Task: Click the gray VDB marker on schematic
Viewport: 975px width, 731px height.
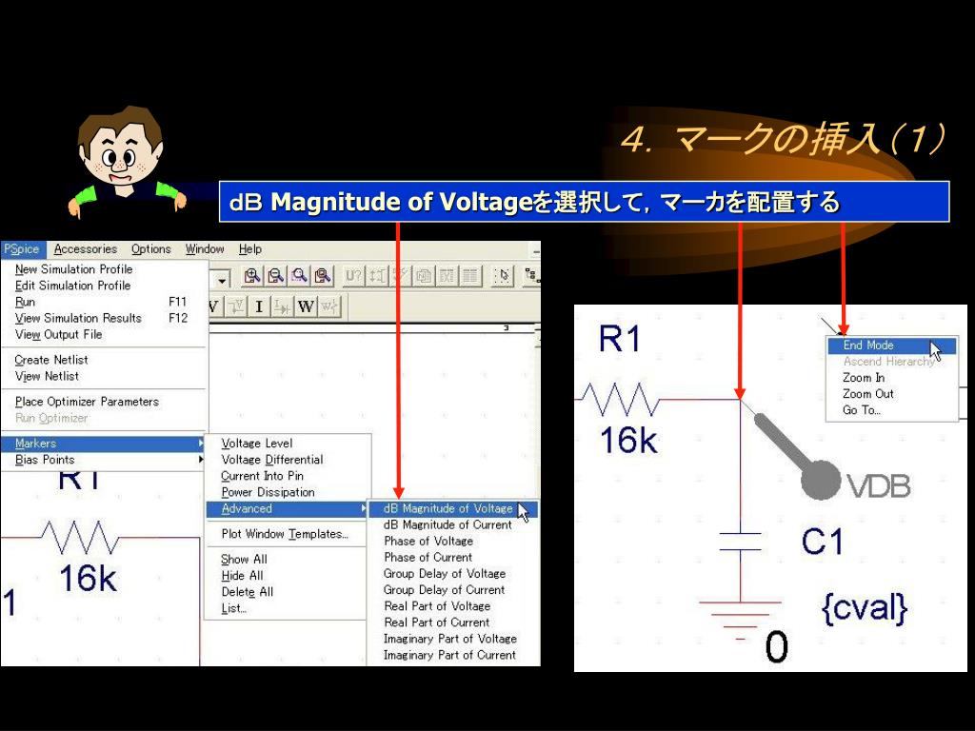Action: tap(821, 480)
